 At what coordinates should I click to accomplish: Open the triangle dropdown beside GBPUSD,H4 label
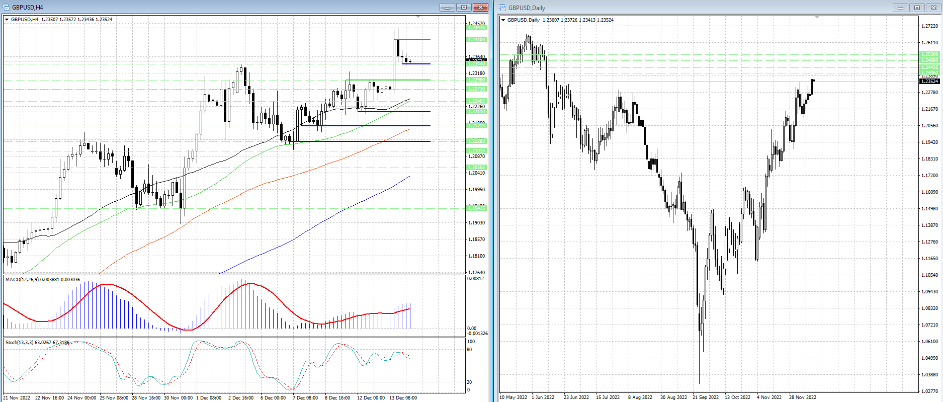(7, 20)
